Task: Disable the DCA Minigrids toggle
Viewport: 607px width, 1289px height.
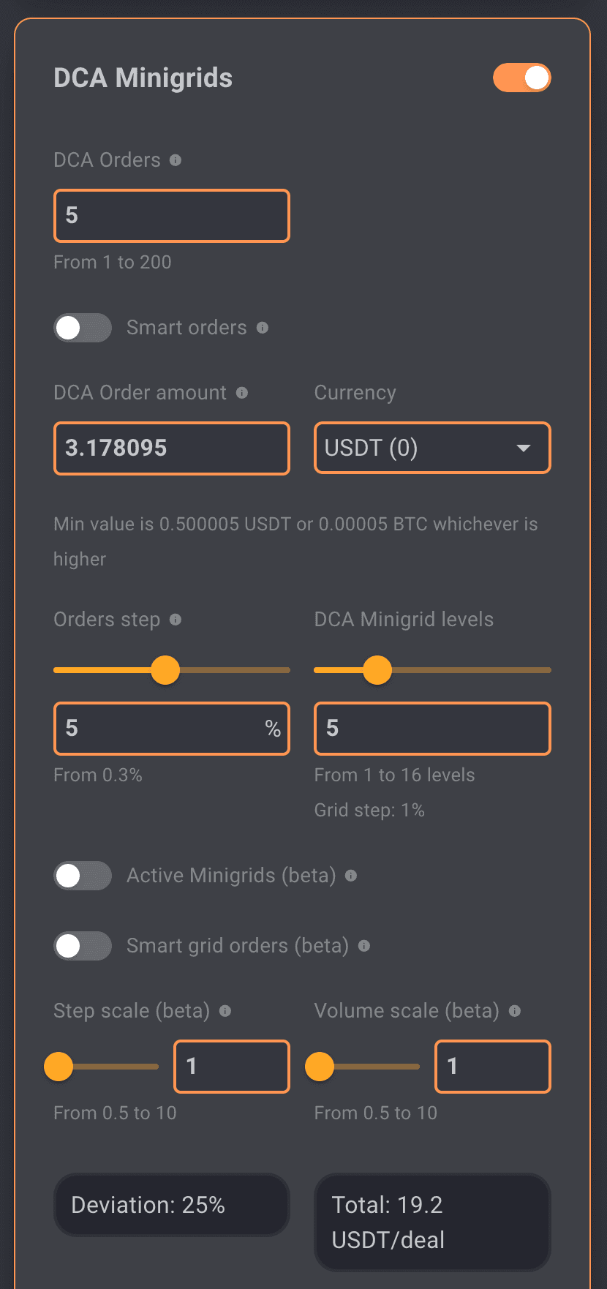Action: 521,78
